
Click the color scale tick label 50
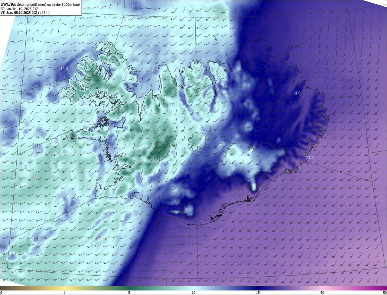(x=385, y=293)
